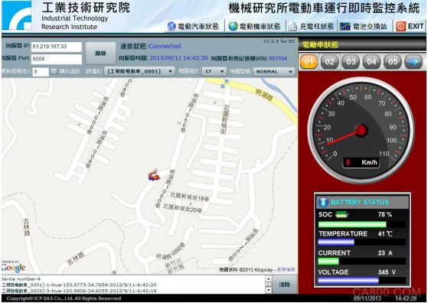Click the 明湖路 yellow road label on the map

tap(264, 96)
